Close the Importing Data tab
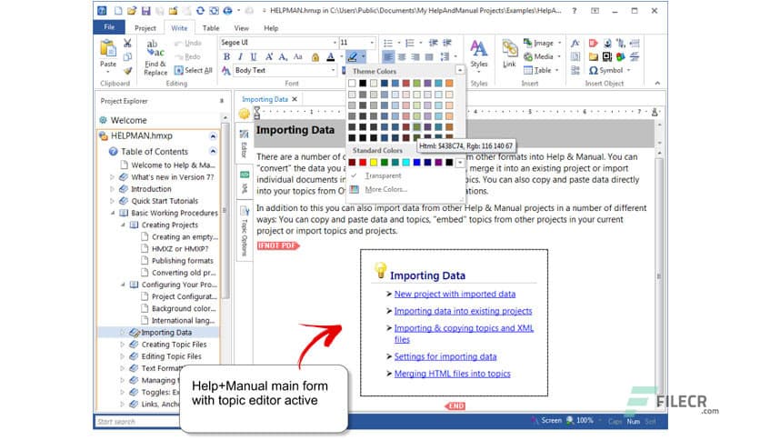 pos(295,99)
